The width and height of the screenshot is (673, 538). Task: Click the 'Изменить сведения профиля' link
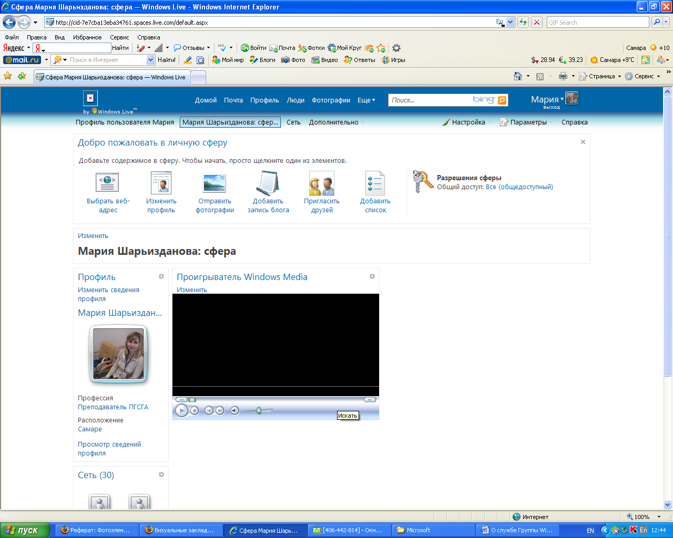click(x=109, y=294)
